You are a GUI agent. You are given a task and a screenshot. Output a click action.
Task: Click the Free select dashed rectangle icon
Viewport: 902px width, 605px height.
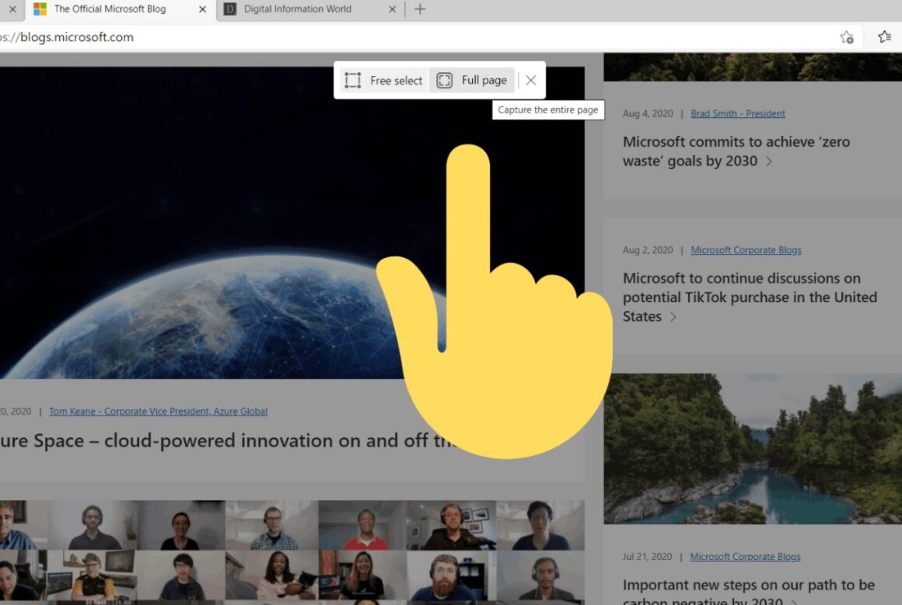click(352, 81)
